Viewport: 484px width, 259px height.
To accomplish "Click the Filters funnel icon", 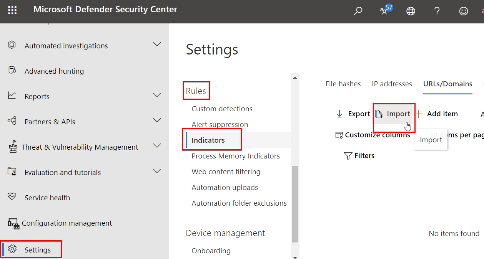I will click(x=348, y=156).
